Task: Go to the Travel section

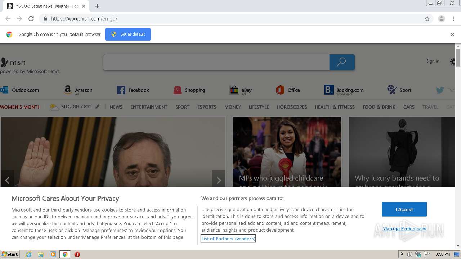Action: [430, 107]
